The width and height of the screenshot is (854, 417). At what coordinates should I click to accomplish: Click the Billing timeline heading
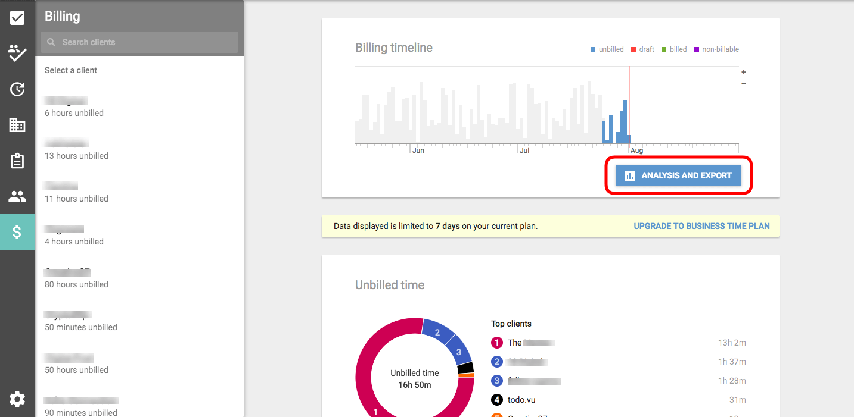(394, 48)
